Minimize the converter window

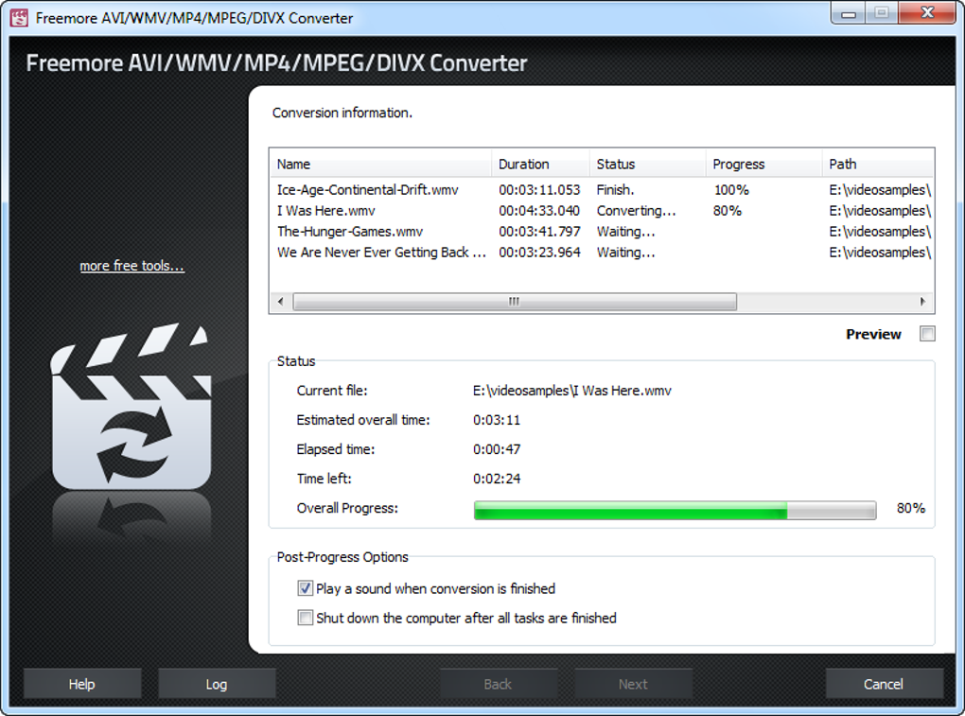[849, 13]
